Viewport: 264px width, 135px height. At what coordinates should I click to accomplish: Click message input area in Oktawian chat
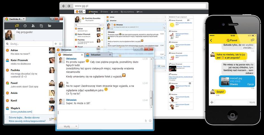tap(104, 116)
